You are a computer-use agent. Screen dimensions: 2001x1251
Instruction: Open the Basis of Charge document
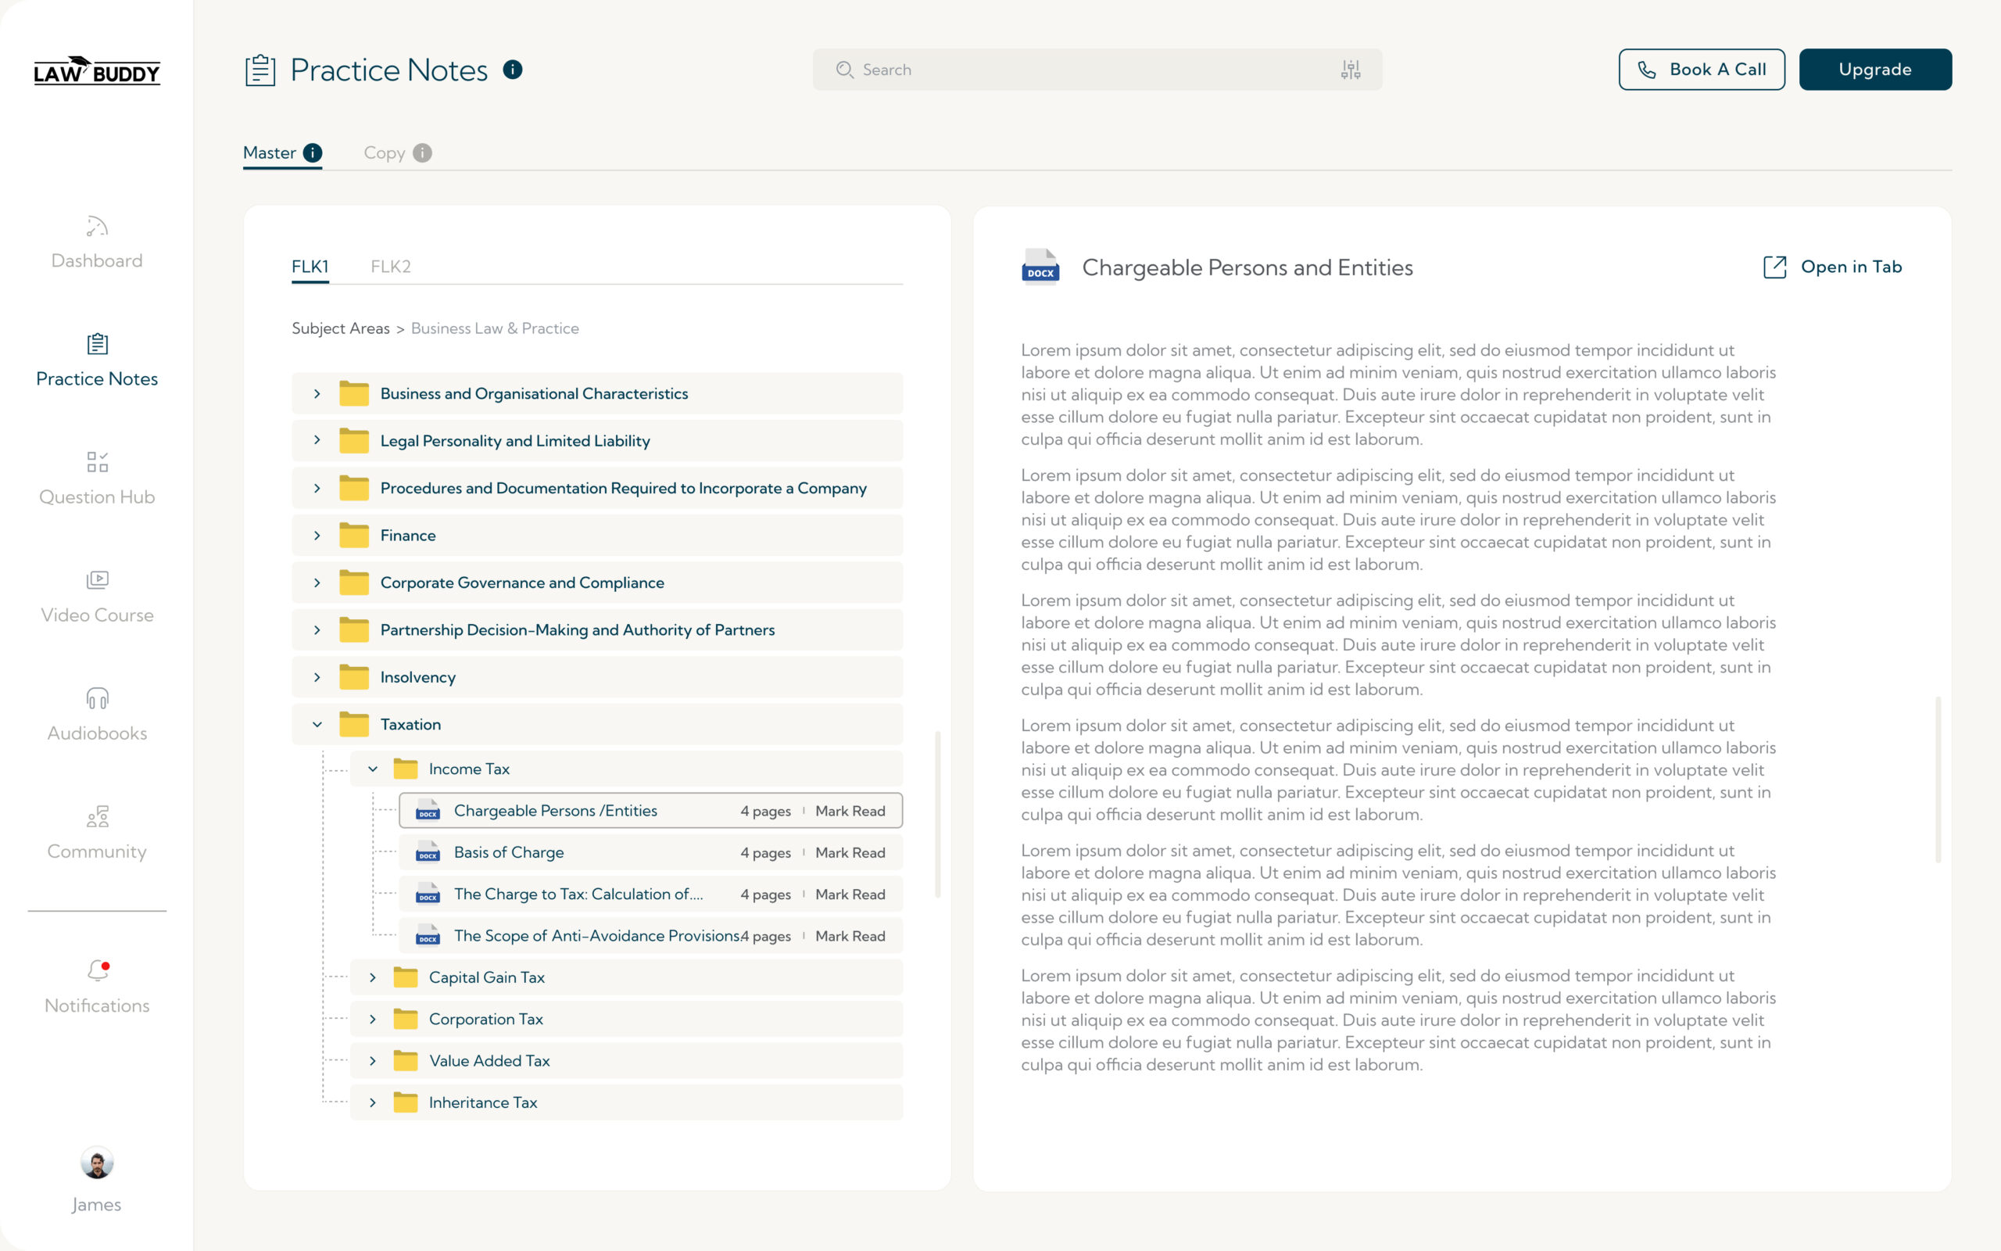(x=651, y=852)
